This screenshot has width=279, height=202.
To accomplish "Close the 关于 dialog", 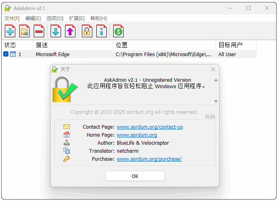I will 213,69.
